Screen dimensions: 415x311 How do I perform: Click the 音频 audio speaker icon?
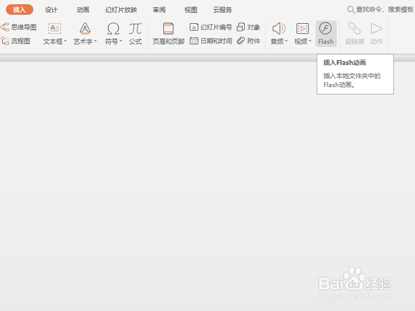click(x=279, y=29)
